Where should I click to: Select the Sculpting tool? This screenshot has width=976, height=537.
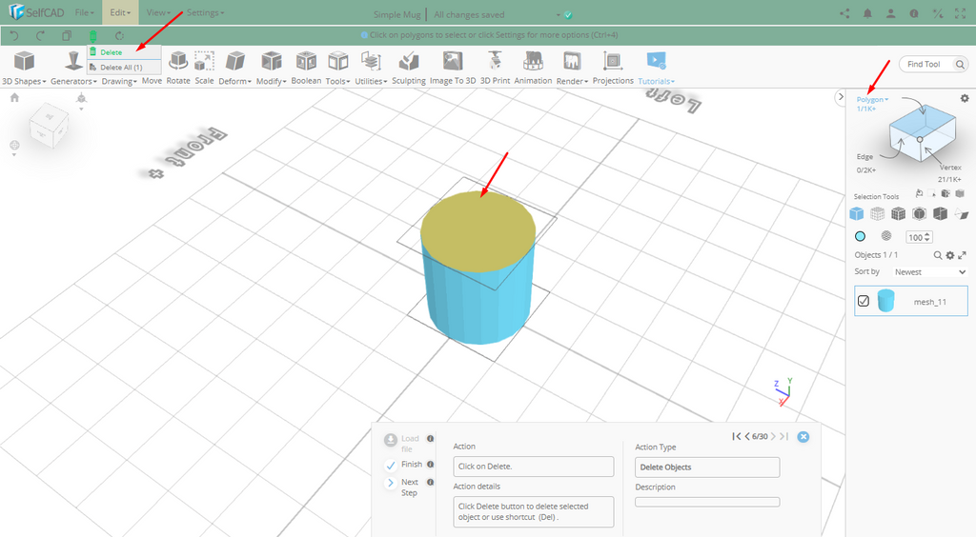408,69
